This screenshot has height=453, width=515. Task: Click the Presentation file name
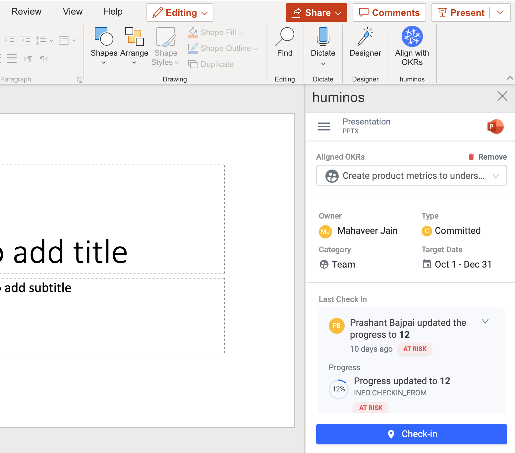click(367, 122)
